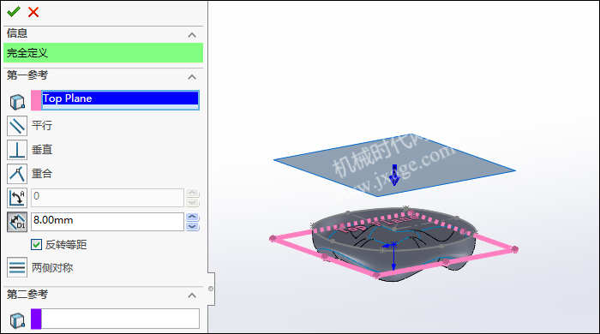Click the second reference face selection icon

coord(17,320)
